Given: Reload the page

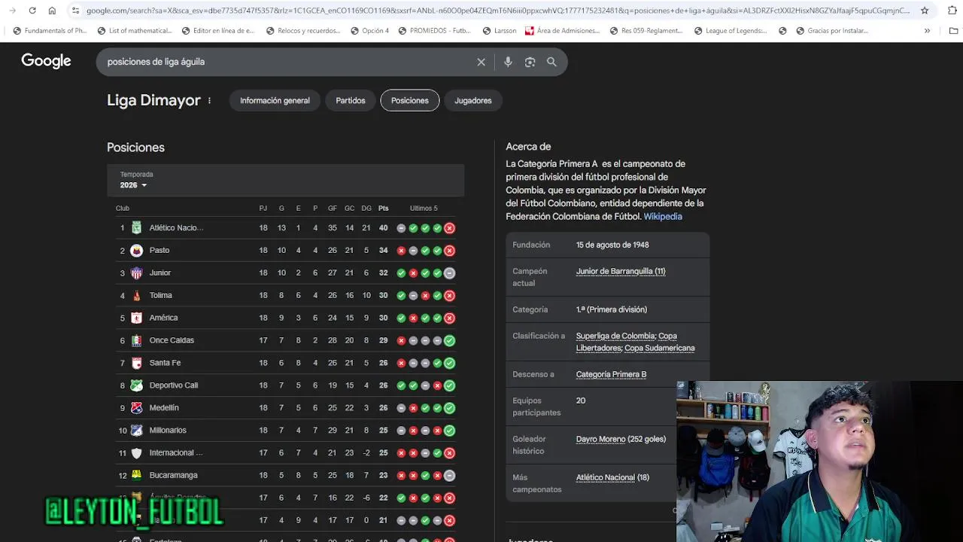Looking at the screenshot, I should (x=32, y=11).
